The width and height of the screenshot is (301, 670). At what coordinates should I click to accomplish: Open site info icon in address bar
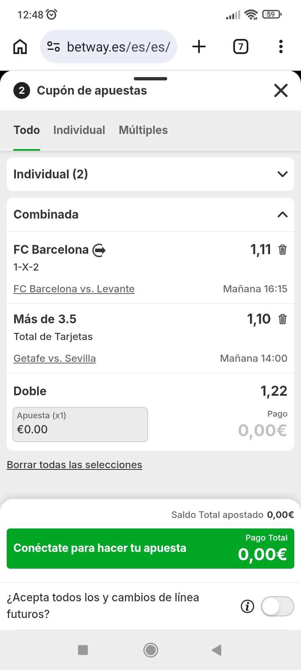tap(54, 46)
